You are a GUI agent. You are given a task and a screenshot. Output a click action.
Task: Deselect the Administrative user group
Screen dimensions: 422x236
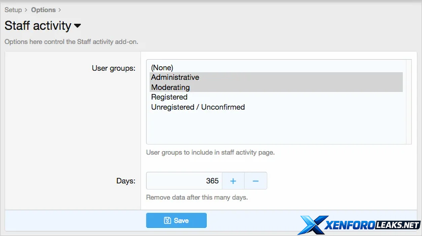(x=175, y=77)
